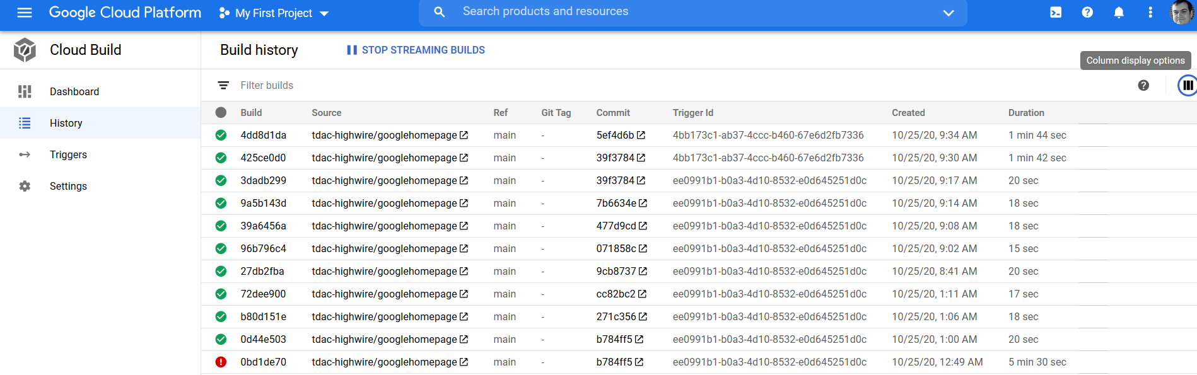Click the status column header circle icon

pos(221,112)
